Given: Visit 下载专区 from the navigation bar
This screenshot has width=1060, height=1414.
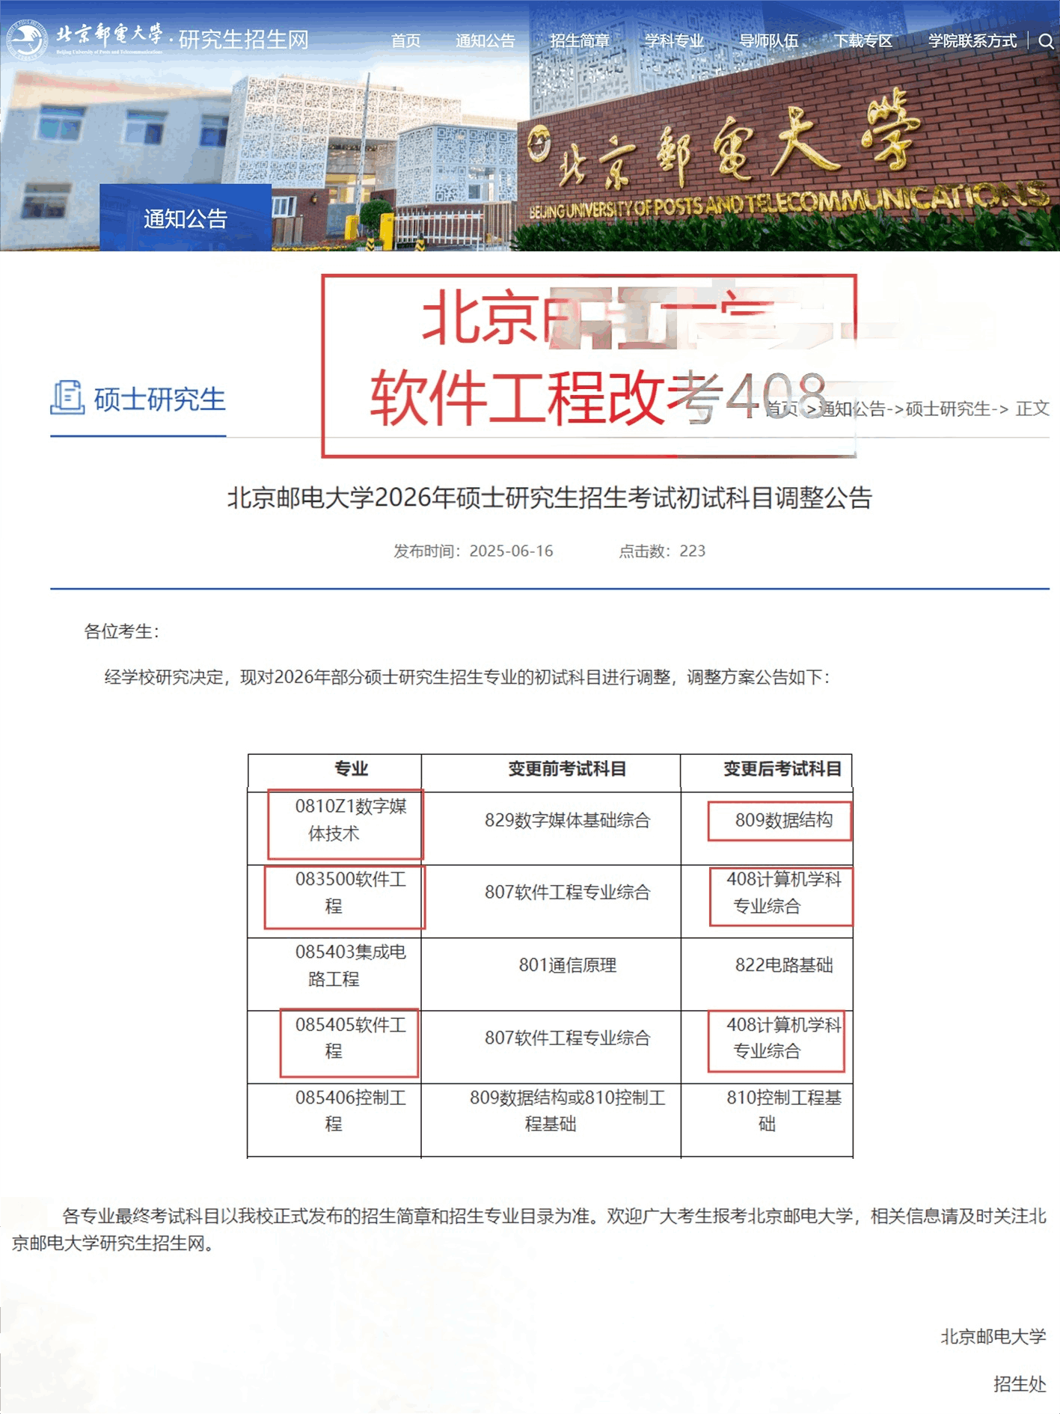Looking at the screenshot, I should (x=863, y=41).
